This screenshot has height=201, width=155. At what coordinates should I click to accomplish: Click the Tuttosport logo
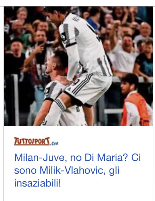36,141
